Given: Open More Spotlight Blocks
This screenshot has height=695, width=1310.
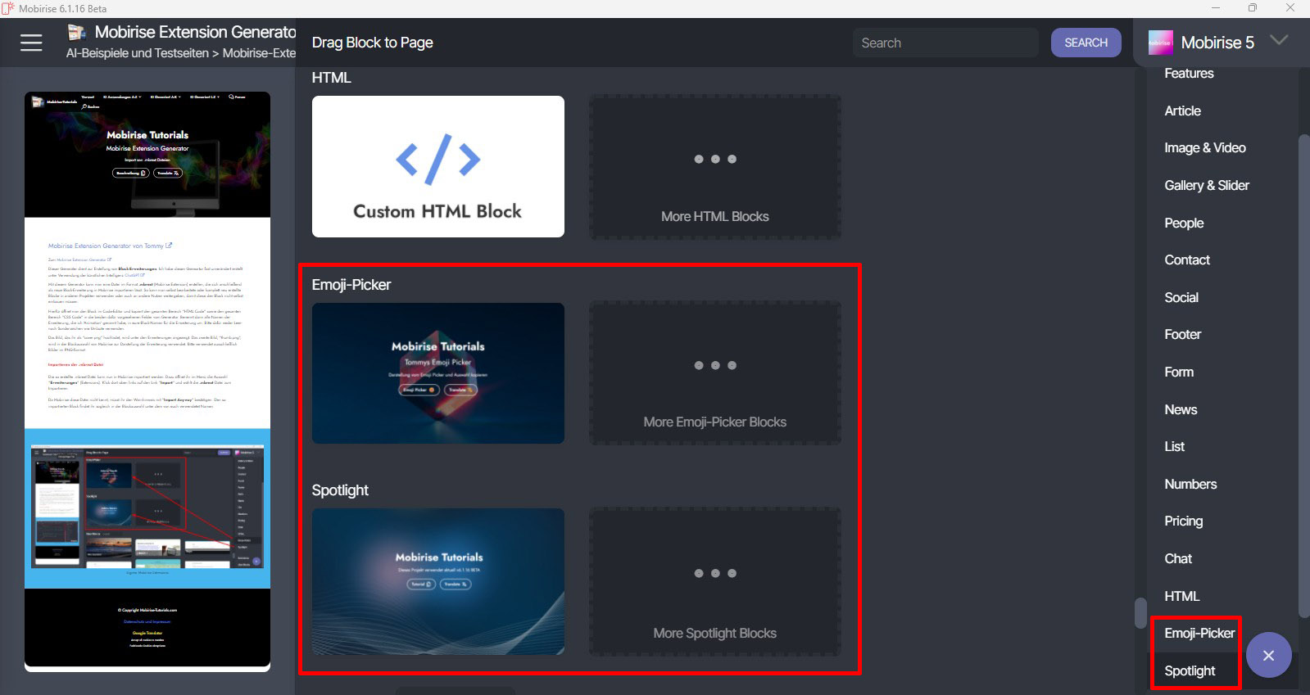Looking at the screenshot, I should pos(714,581).
